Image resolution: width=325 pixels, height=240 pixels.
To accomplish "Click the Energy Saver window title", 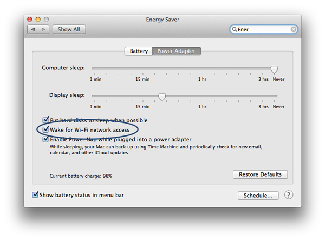I will click(162, 20).
